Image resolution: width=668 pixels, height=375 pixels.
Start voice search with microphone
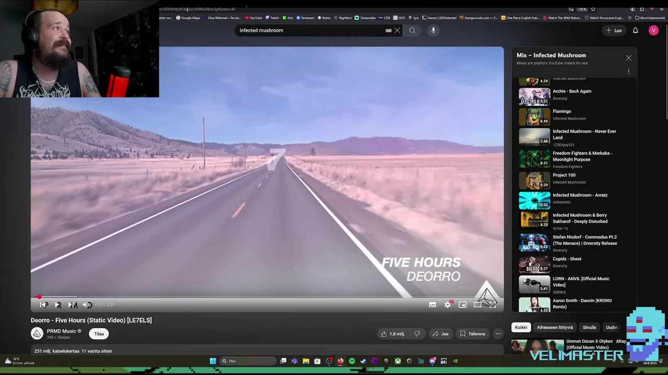433,30
